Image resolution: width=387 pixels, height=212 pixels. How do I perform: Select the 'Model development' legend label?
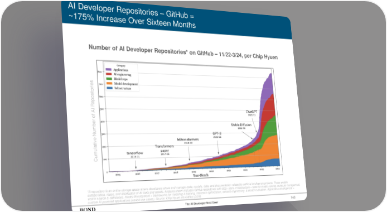click(x=126, y=84)
